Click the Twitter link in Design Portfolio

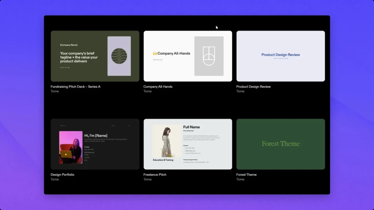pos(86,155)
